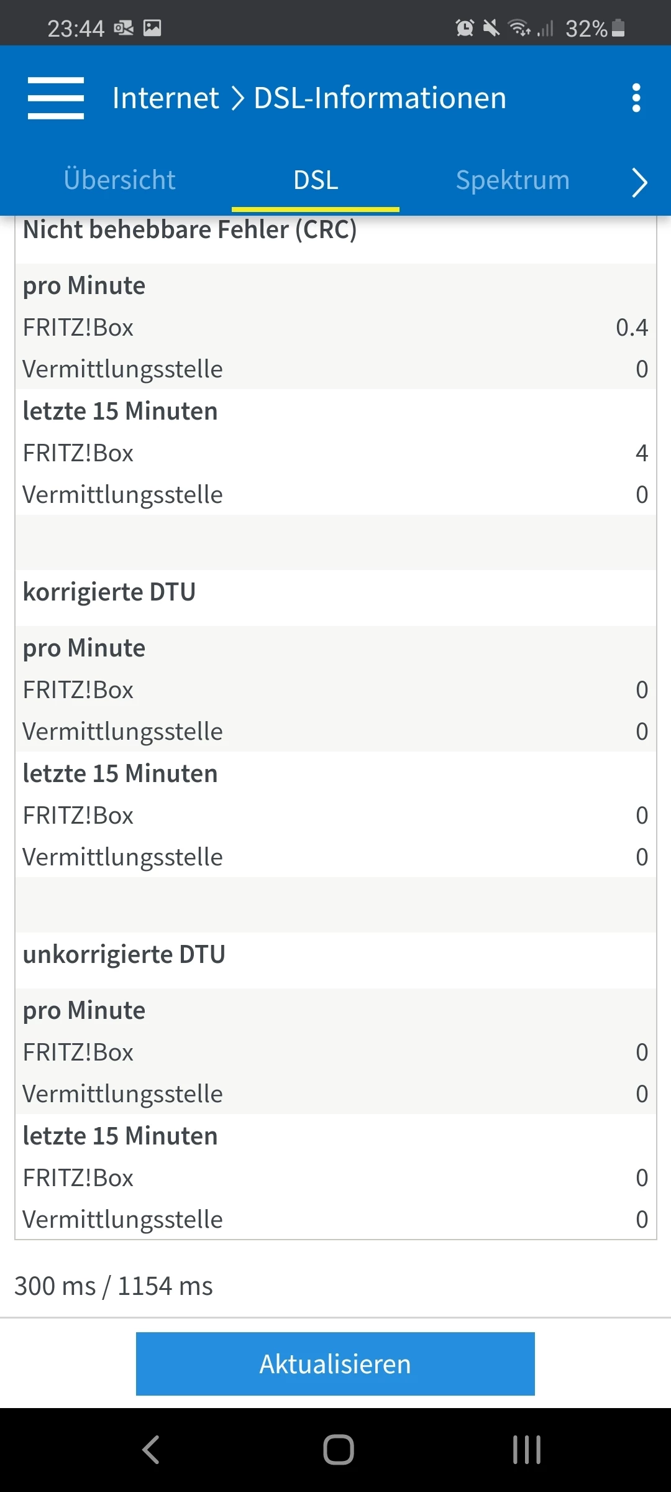Image resolution: width=671 pixels, height=1492 pixels.
Task: Switch to the Übersicht tab
Action: tap(119, 180)
